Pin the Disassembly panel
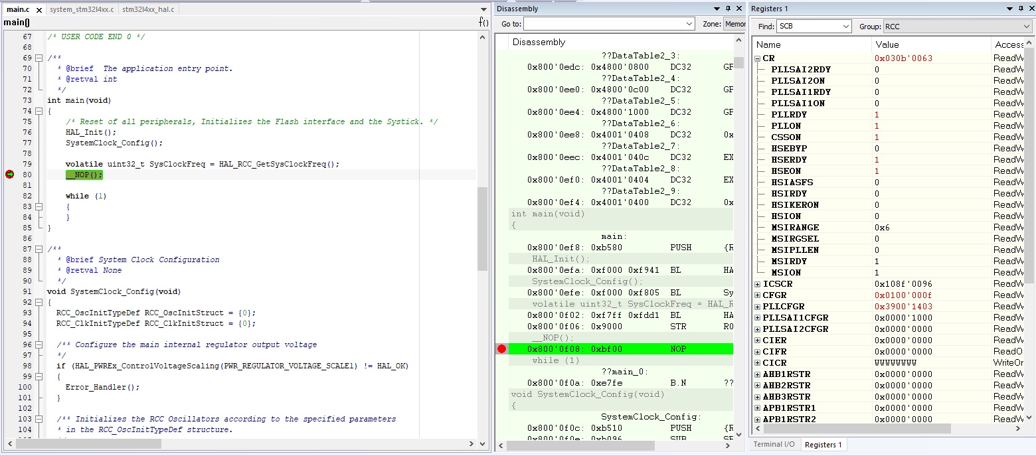Image resolution: width=1036 pixels, height=456 pixels. pos(728,9)
